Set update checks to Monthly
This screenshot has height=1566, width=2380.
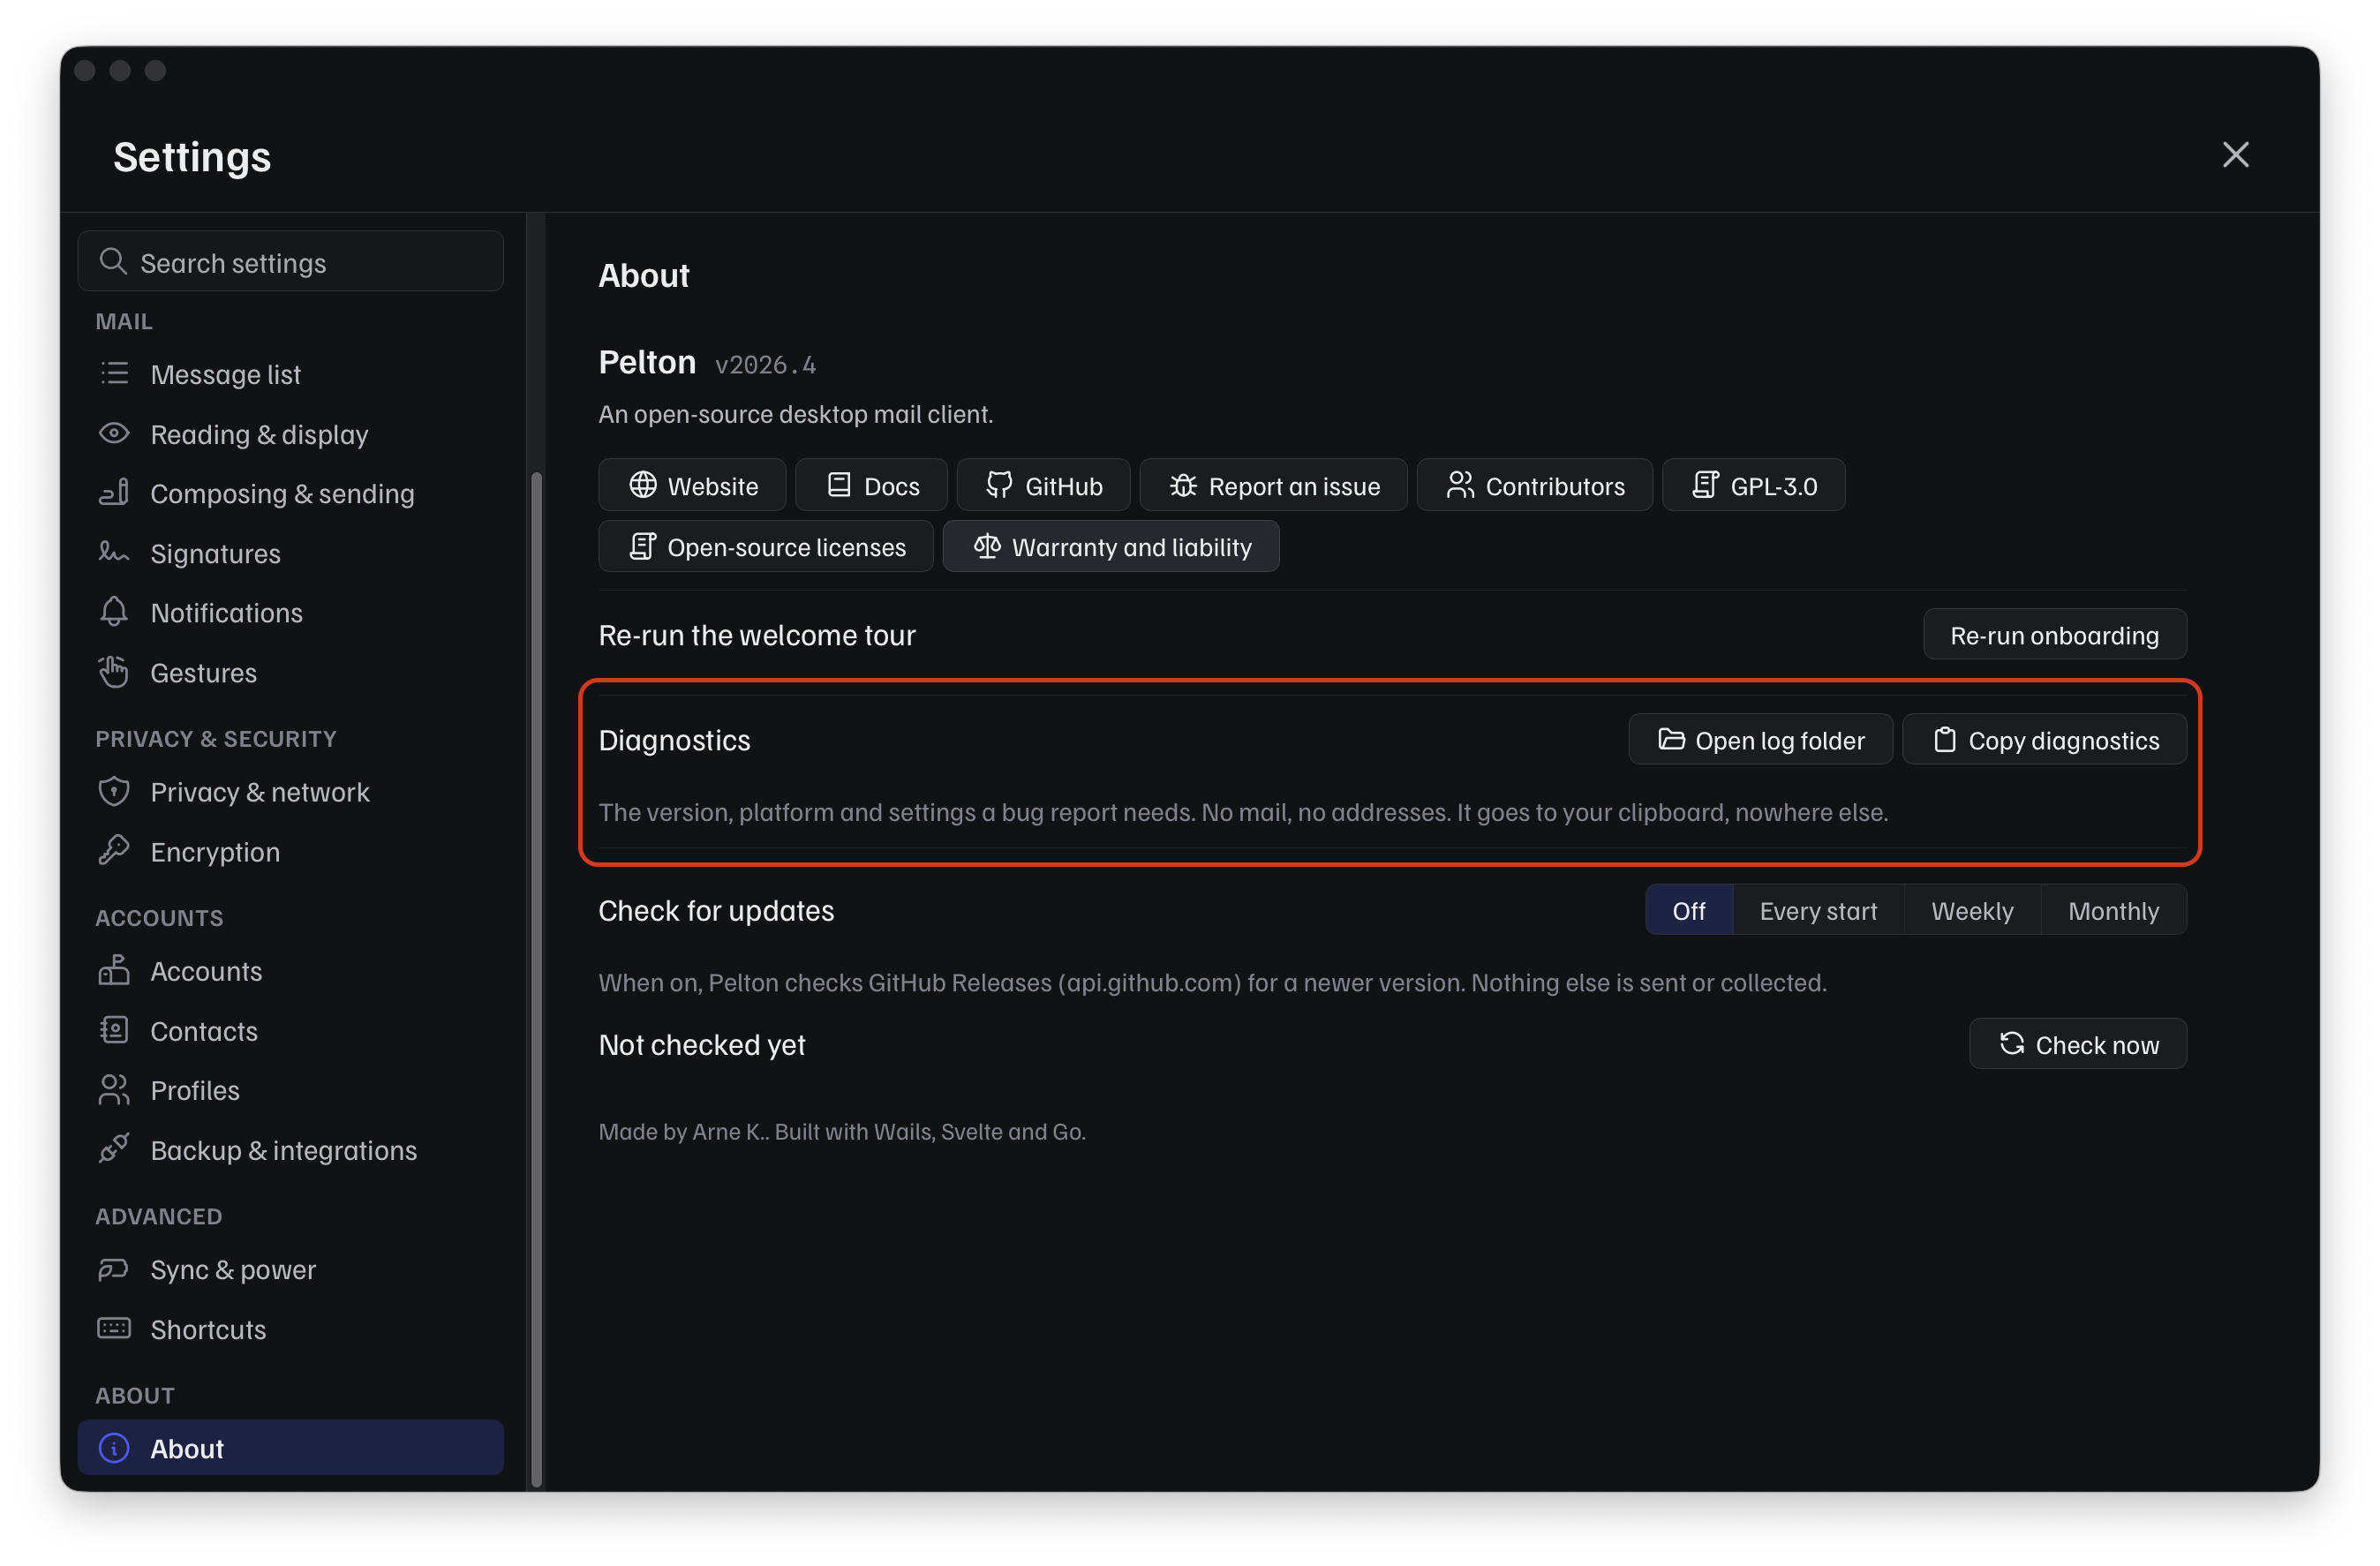tap(2113, 910)
